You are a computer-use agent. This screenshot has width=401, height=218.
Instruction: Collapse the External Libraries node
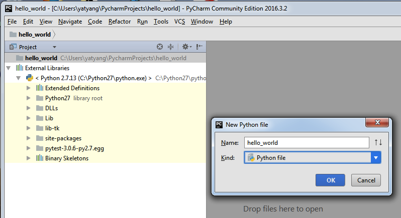coord(9,68)
